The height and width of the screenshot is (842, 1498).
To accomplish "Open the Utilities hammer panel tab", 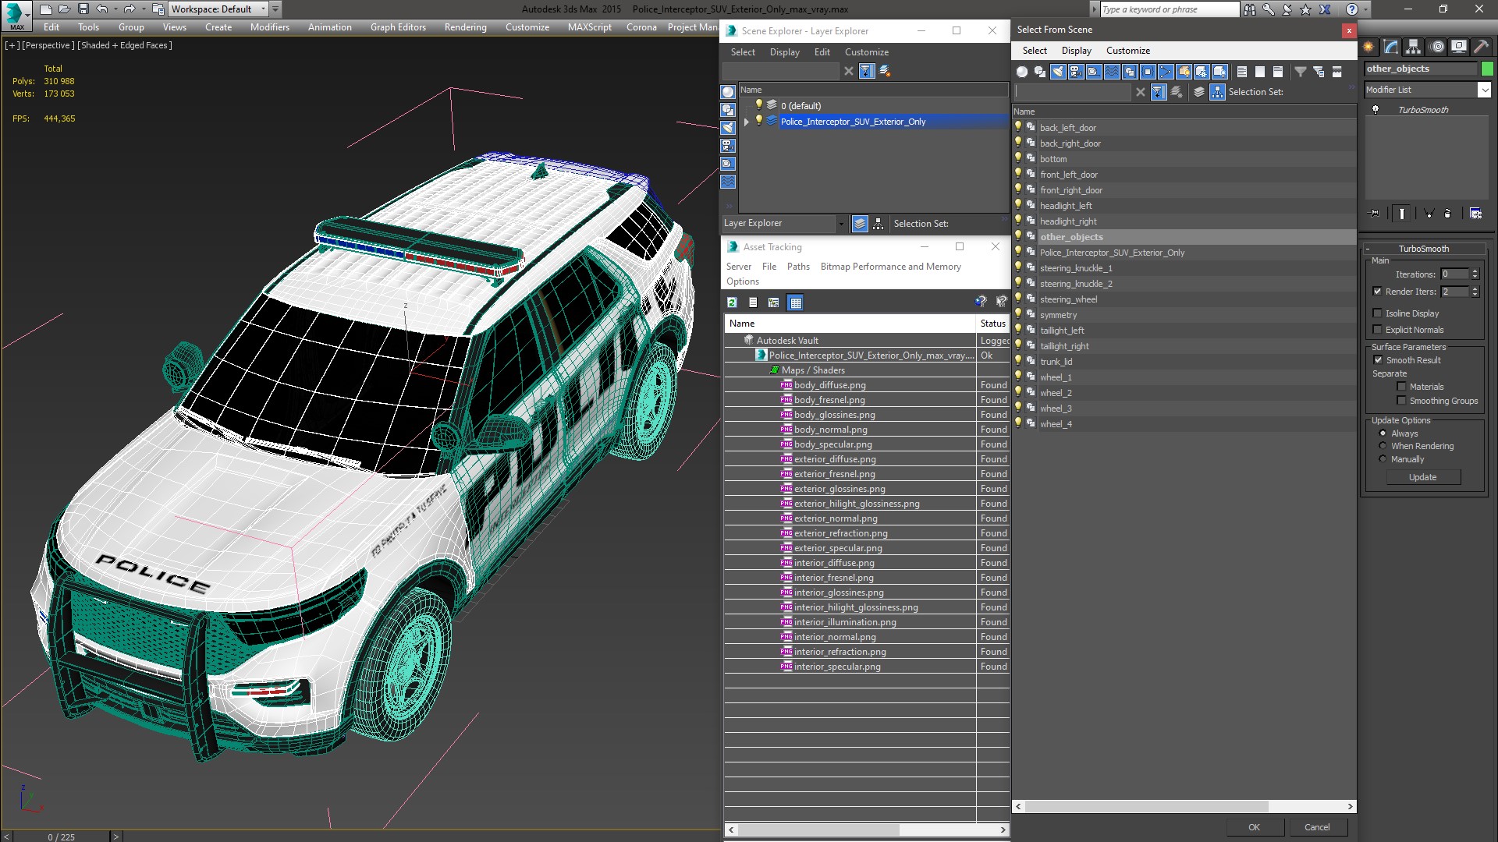I will pyautogui.click(x=1481, y=47).
